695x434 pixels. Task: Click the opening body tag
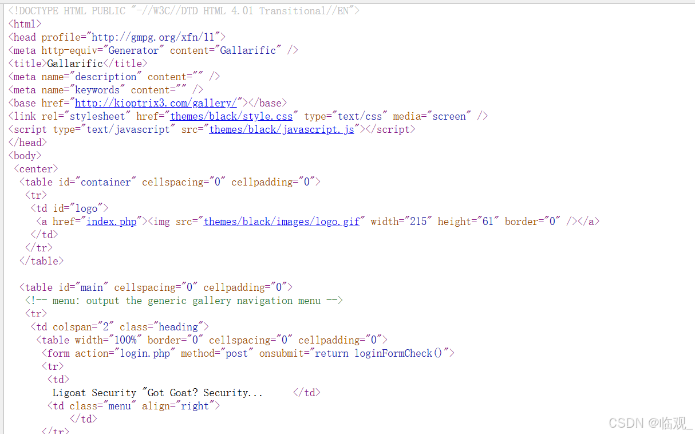point(25,156)
